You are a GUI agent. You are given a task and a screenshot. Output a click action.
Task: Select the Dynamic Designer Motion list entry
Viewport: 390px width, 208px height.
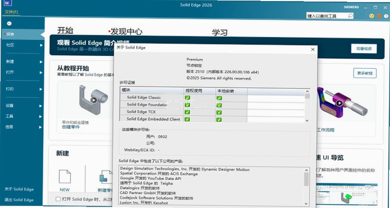click(185, 169)
